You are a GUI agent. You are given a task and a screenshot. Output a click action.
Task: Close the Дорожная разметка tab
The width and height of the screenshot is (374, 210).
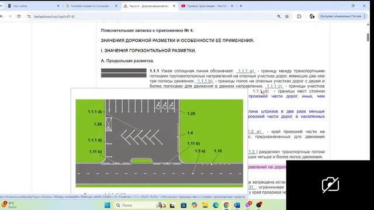pyautogui.click(x=174, y=6)
